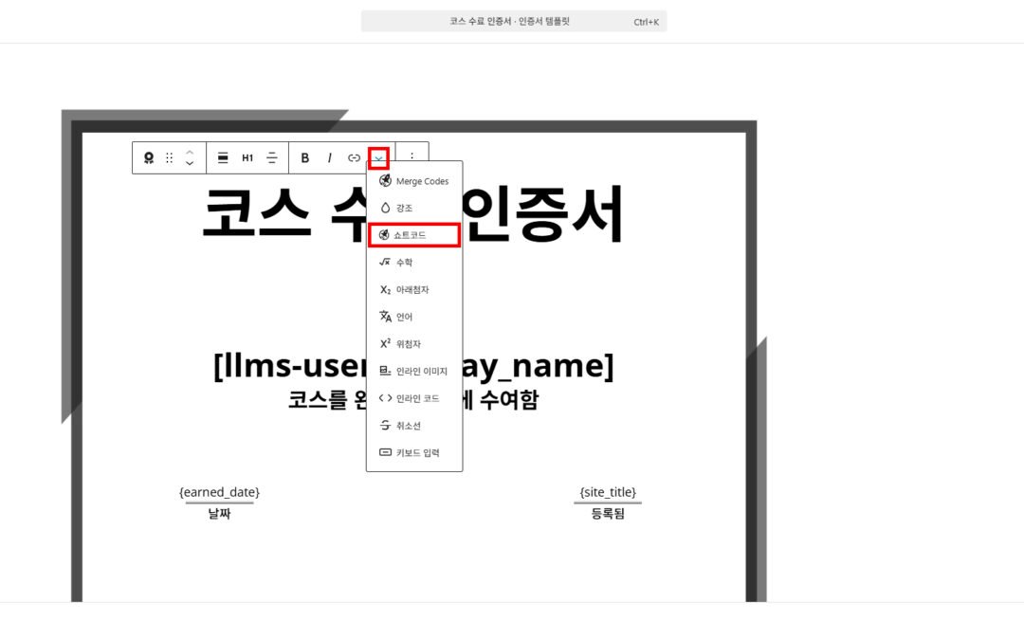Viewport: 1024px width, 640px height.
Task: Click the {earned_date} merge code text
Action: click(x=219, y=492)
